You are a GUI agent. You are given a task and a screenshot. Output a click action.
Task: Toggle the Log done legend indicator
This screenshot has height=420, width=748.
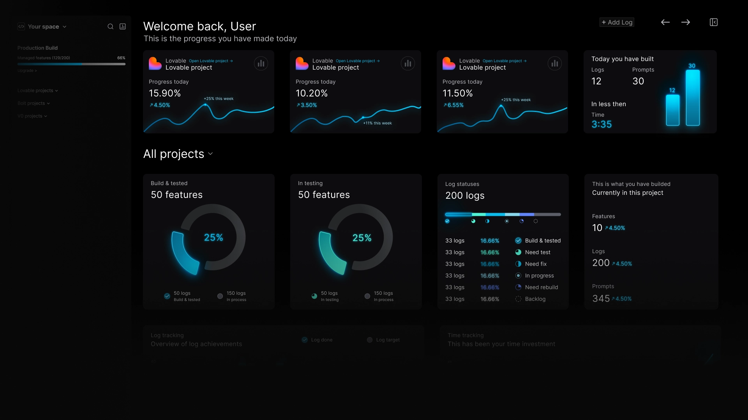(x=305, y=340)
